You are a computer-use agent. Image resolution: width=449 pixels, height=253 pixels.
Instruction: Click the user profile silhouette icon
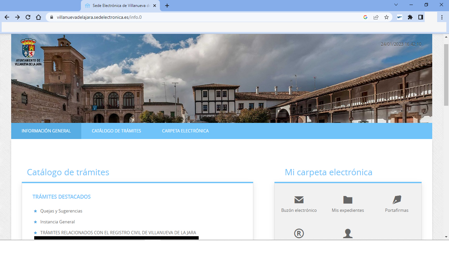tap(348, 234)
